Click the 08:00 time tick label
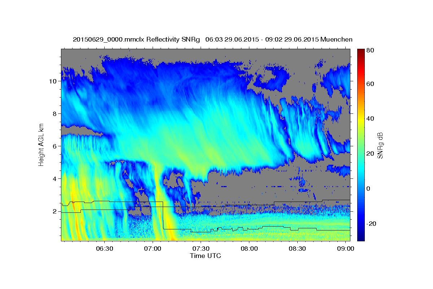This screenshot has height=289, width=433. click(x=249, y=249)
